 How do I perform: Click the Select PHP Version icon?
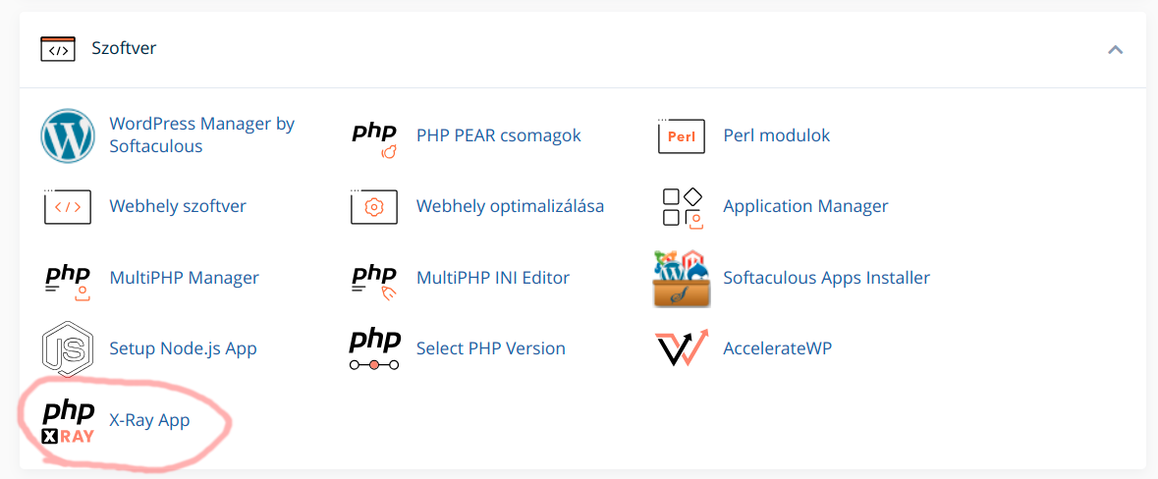click(x=374, y=349)
